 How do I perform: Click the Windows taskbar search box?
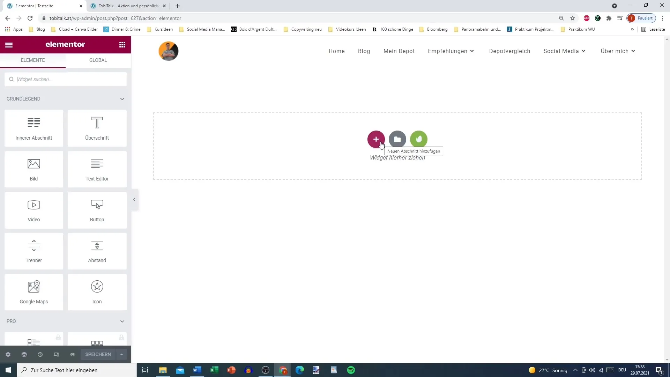tap(77, 370)
